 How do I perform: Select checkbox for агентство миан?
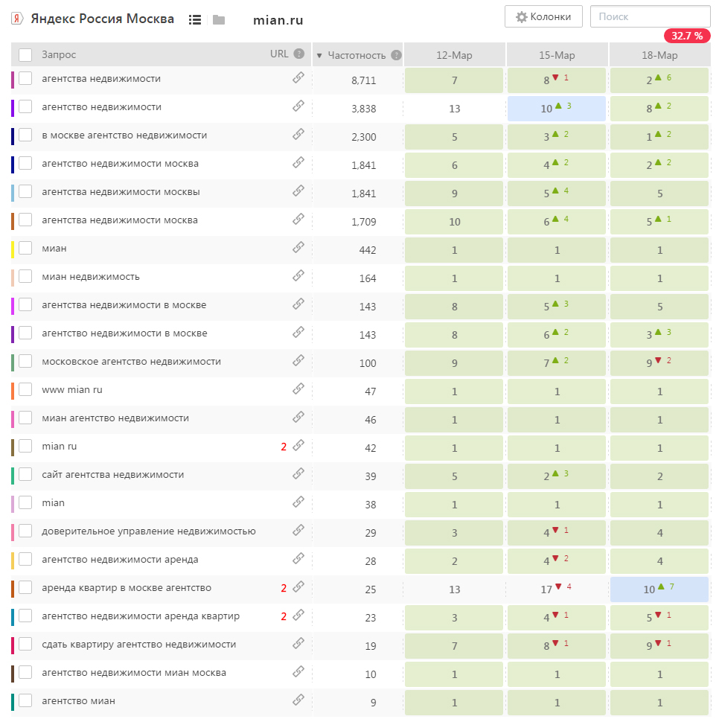point(25,700)
